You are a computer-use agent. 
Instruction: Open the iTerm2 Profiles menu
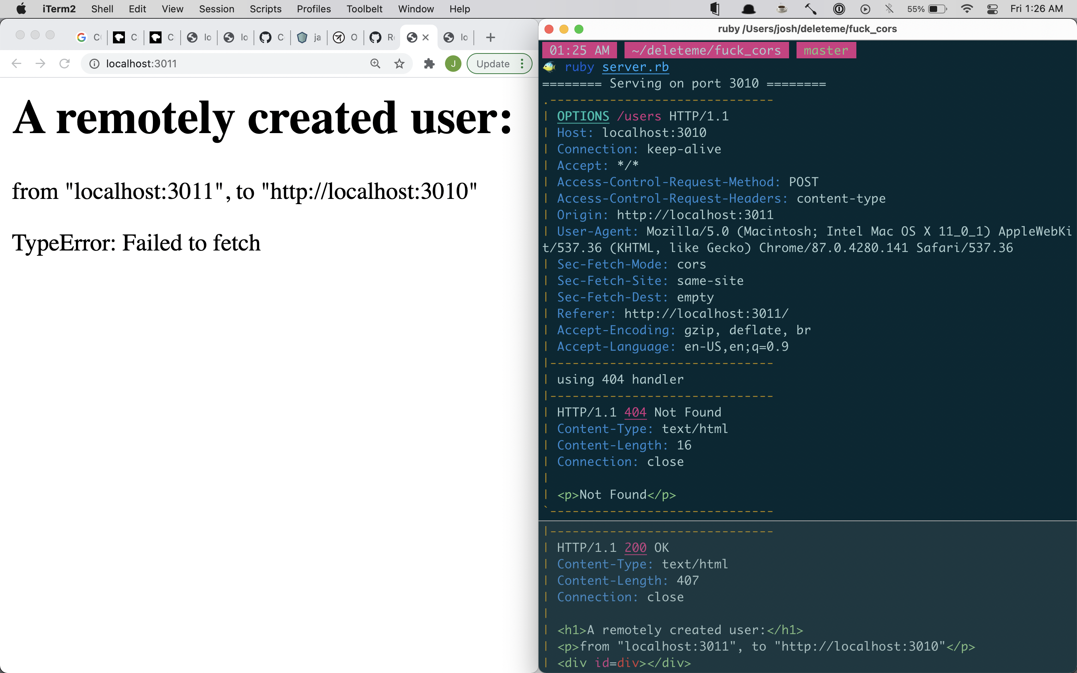coord(313,9)
